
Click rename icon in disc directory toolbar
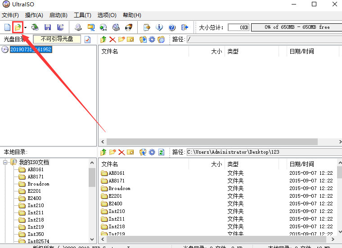click(x=130, y=40)
